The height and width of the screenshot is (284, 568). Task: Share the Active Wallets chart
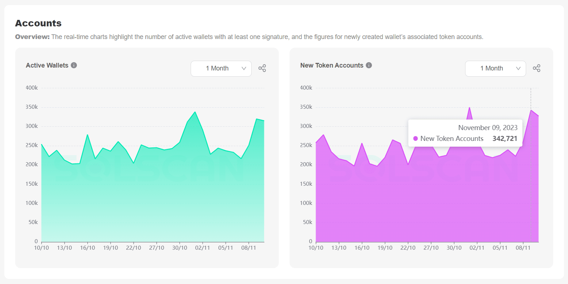coord(262,68)
